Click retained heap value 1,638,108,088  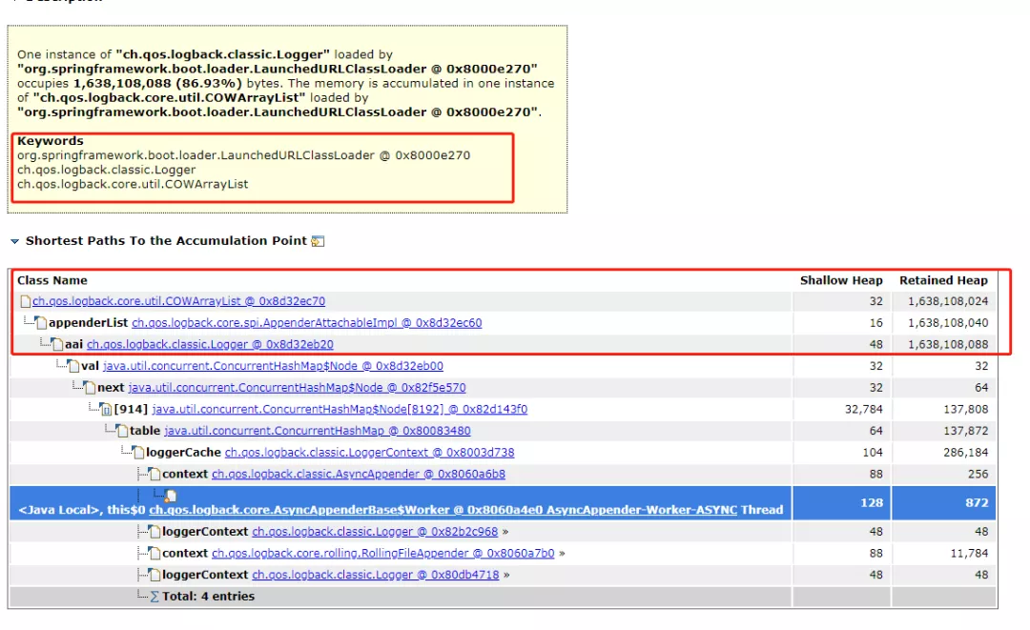(x=948, y=344)
